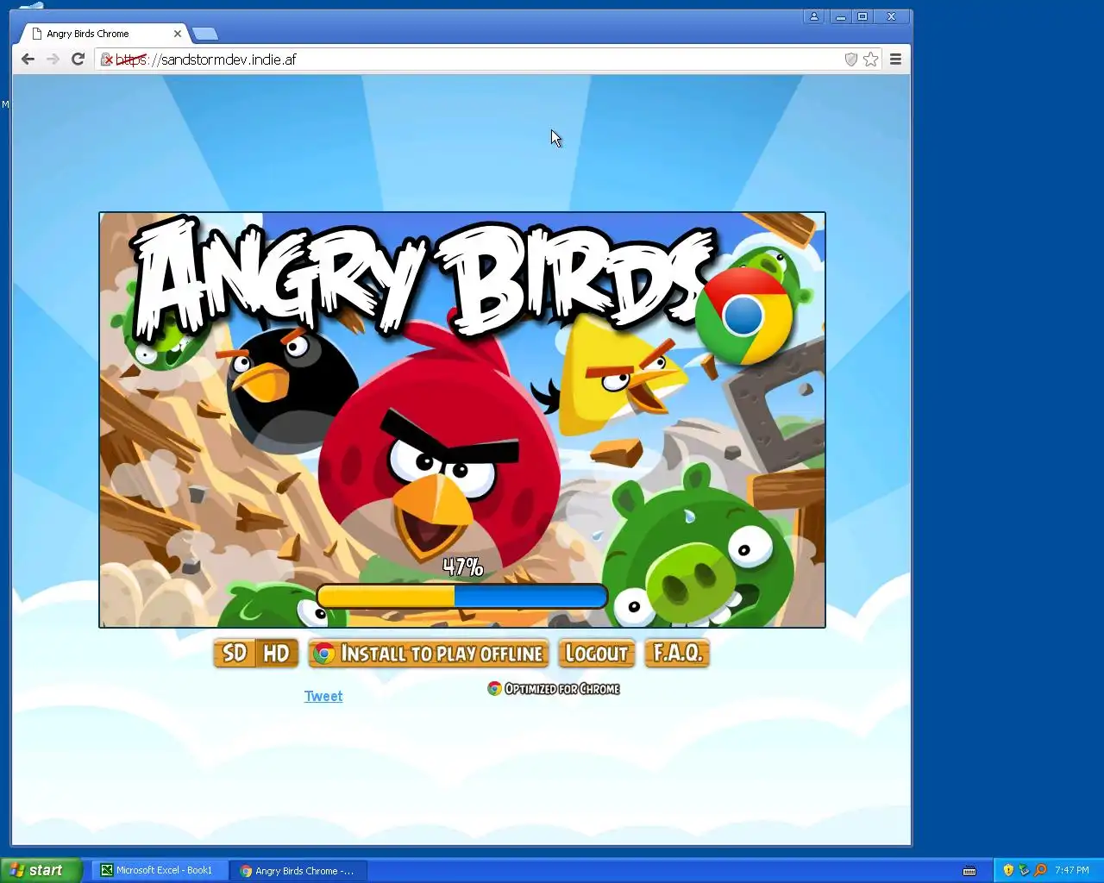This screenshot has height=883, width=1104.
Task: Click the Chrome user profile icon
Action: pos(813,16)
